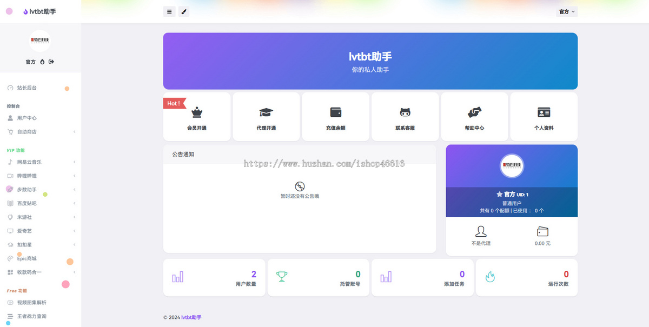This screenshot has height=327, width=649.
Task: Click the trophy icon in 托管账号 card
Action: pyautogui.click(x=282, y=277)
